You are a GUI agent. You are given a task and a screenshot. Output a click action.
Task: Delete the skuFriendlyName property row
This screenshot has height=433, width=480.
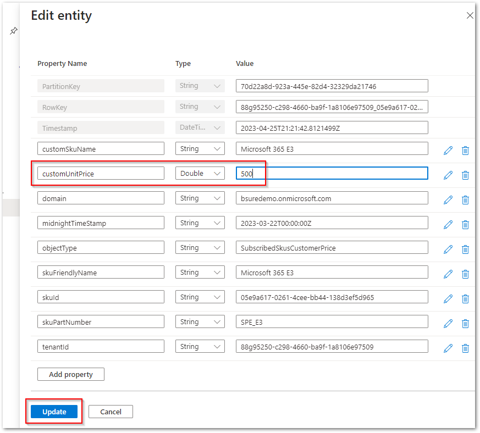(x=465, y=274)
